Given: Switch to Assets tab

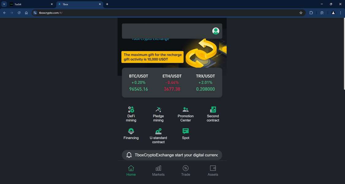Looking at the screenshot, I should pos(213,171).
